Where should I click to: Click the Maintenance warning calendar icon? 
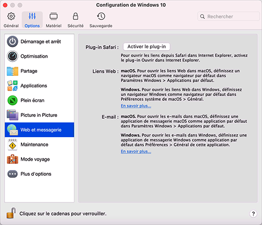tap(13, 144)
